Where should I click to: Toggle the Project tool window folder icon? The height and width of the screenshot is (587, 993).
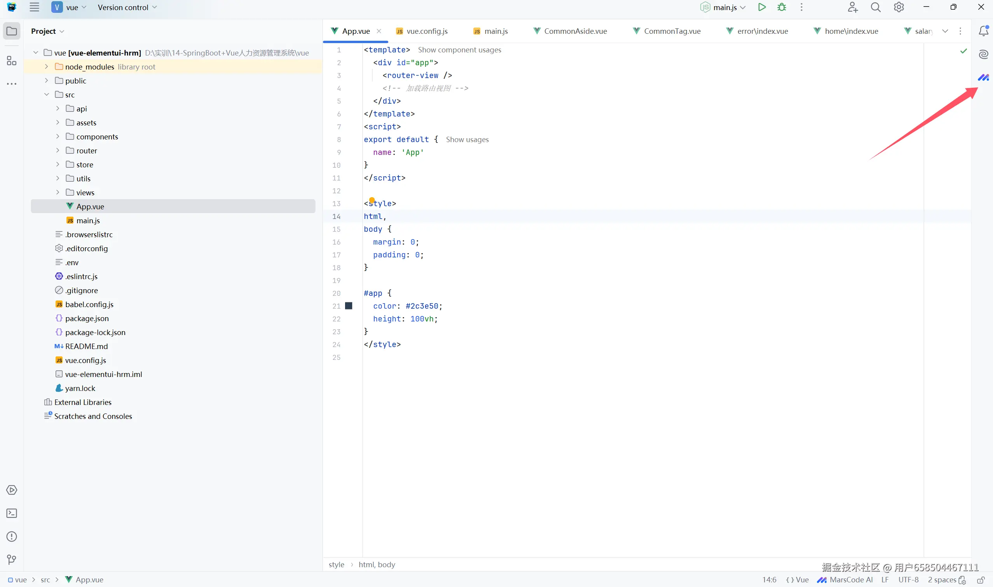[x=12, y=31]
